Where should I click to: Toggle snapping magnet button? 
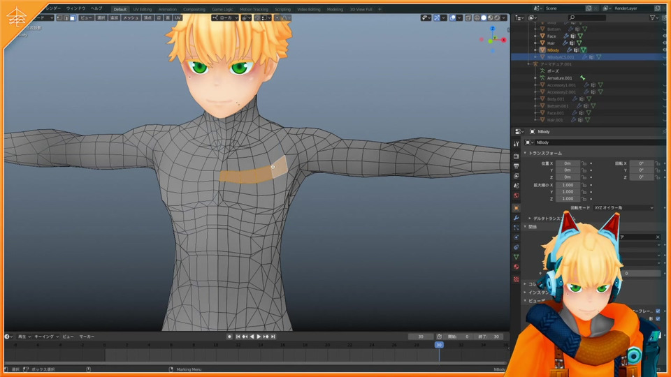click(x=258, y=18)
